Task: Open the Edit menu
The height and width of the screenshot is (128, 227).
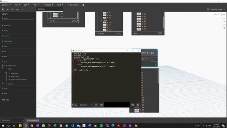Action: pos(27,5)
